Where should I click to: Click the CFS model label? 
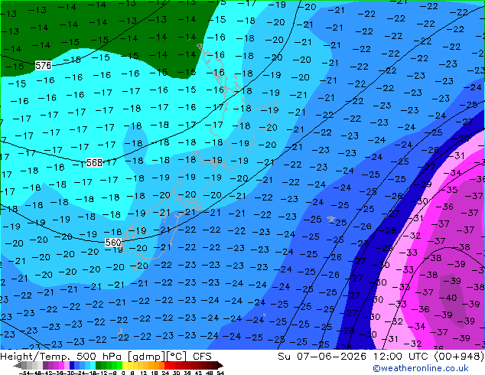[202, 357]
